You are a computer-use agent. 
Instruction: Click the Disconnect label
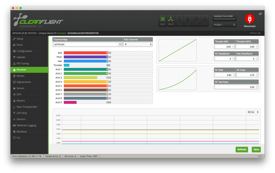coord(249,26)
